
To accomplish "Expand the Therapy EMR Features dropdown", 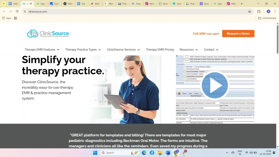I will click(42, 50).
